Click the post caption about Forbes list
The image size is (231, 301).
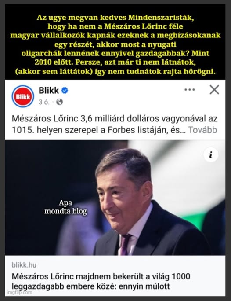pyautogui.click(x=115, y=124)
